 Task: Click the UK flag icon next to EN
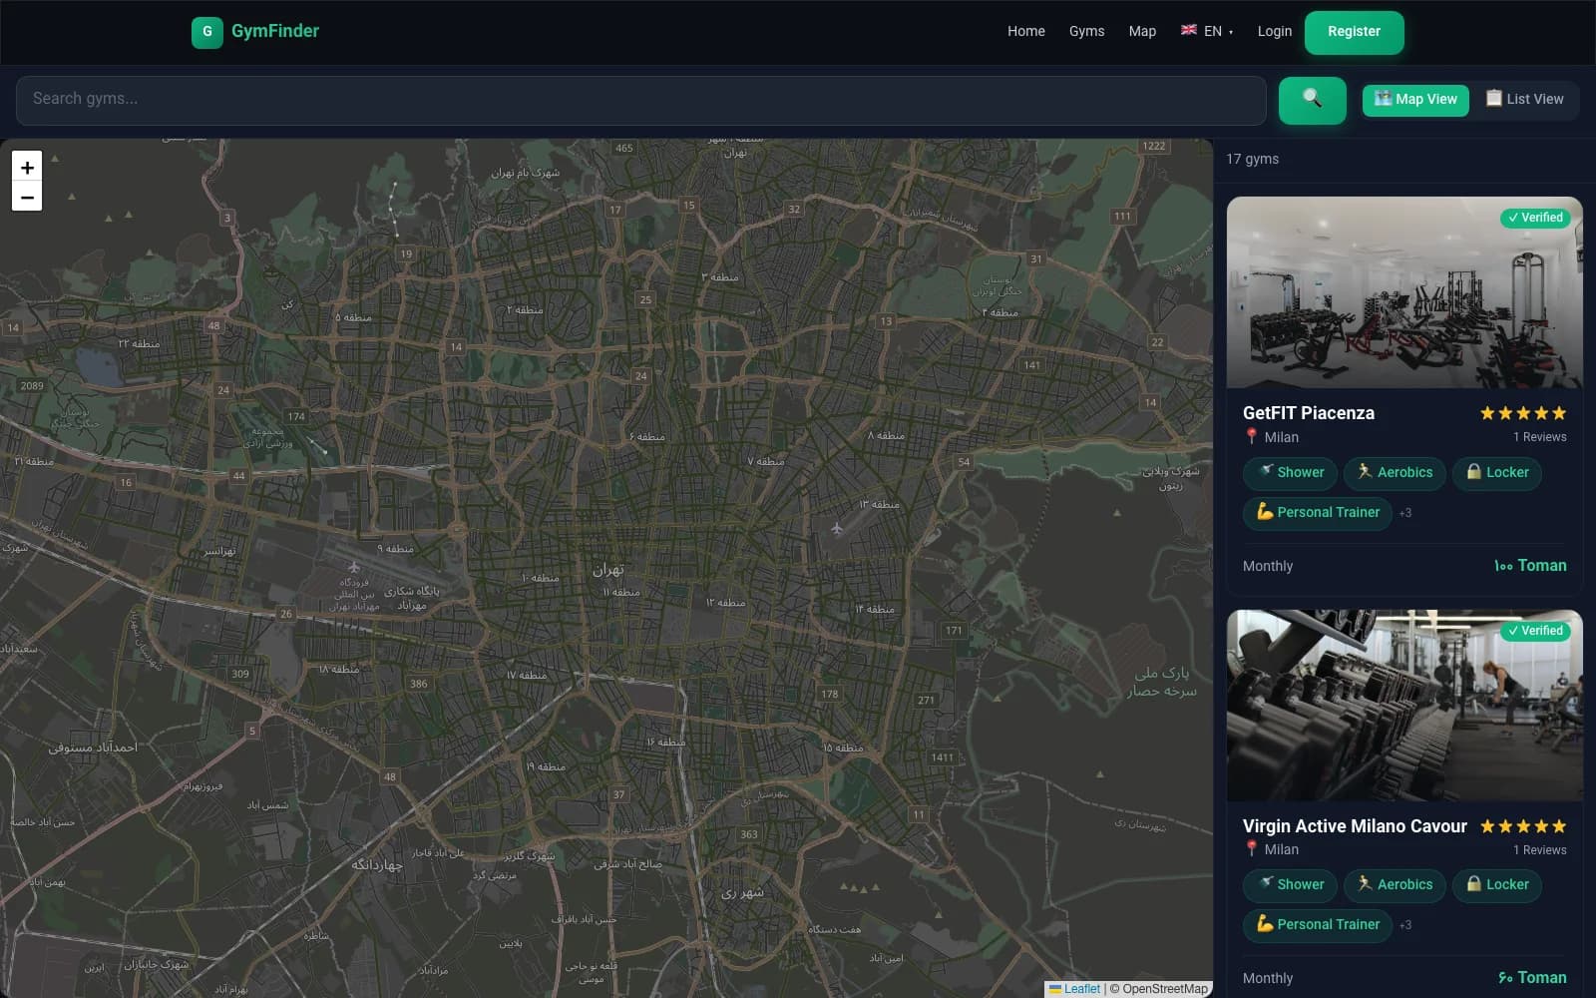point(1187,31)
